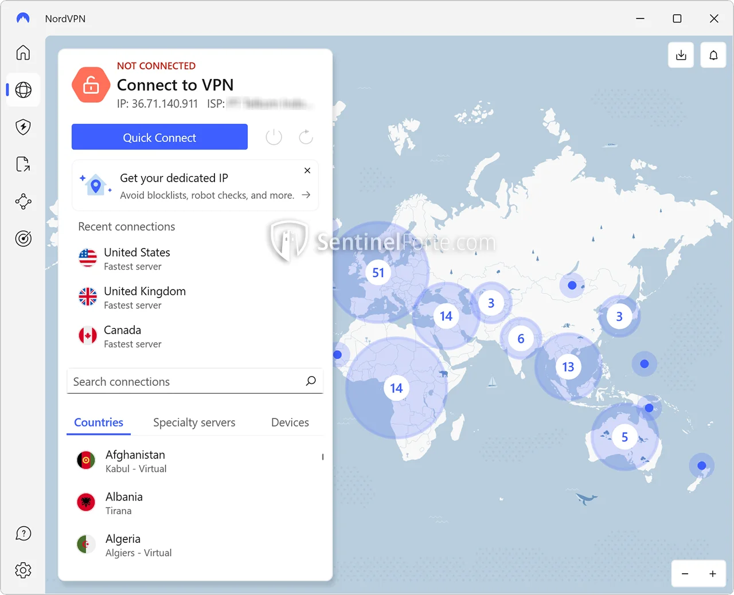
Task: Select Africa cluster marker 14
Action: tap(396, 388)
